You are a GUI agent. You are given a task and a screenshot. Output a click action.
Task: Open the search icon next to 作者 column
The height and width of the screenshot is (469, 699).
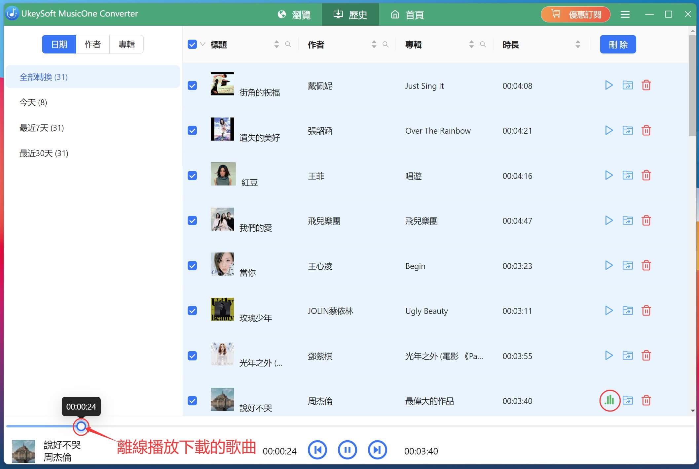(386, 44)
